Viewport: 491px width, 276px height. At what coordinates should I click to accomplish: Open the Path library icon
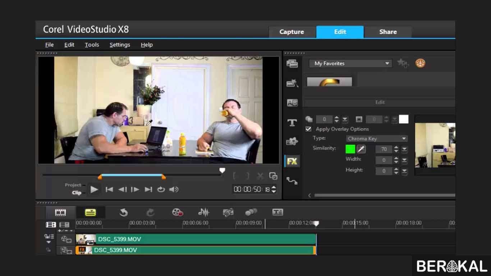(x=292, y=181)
